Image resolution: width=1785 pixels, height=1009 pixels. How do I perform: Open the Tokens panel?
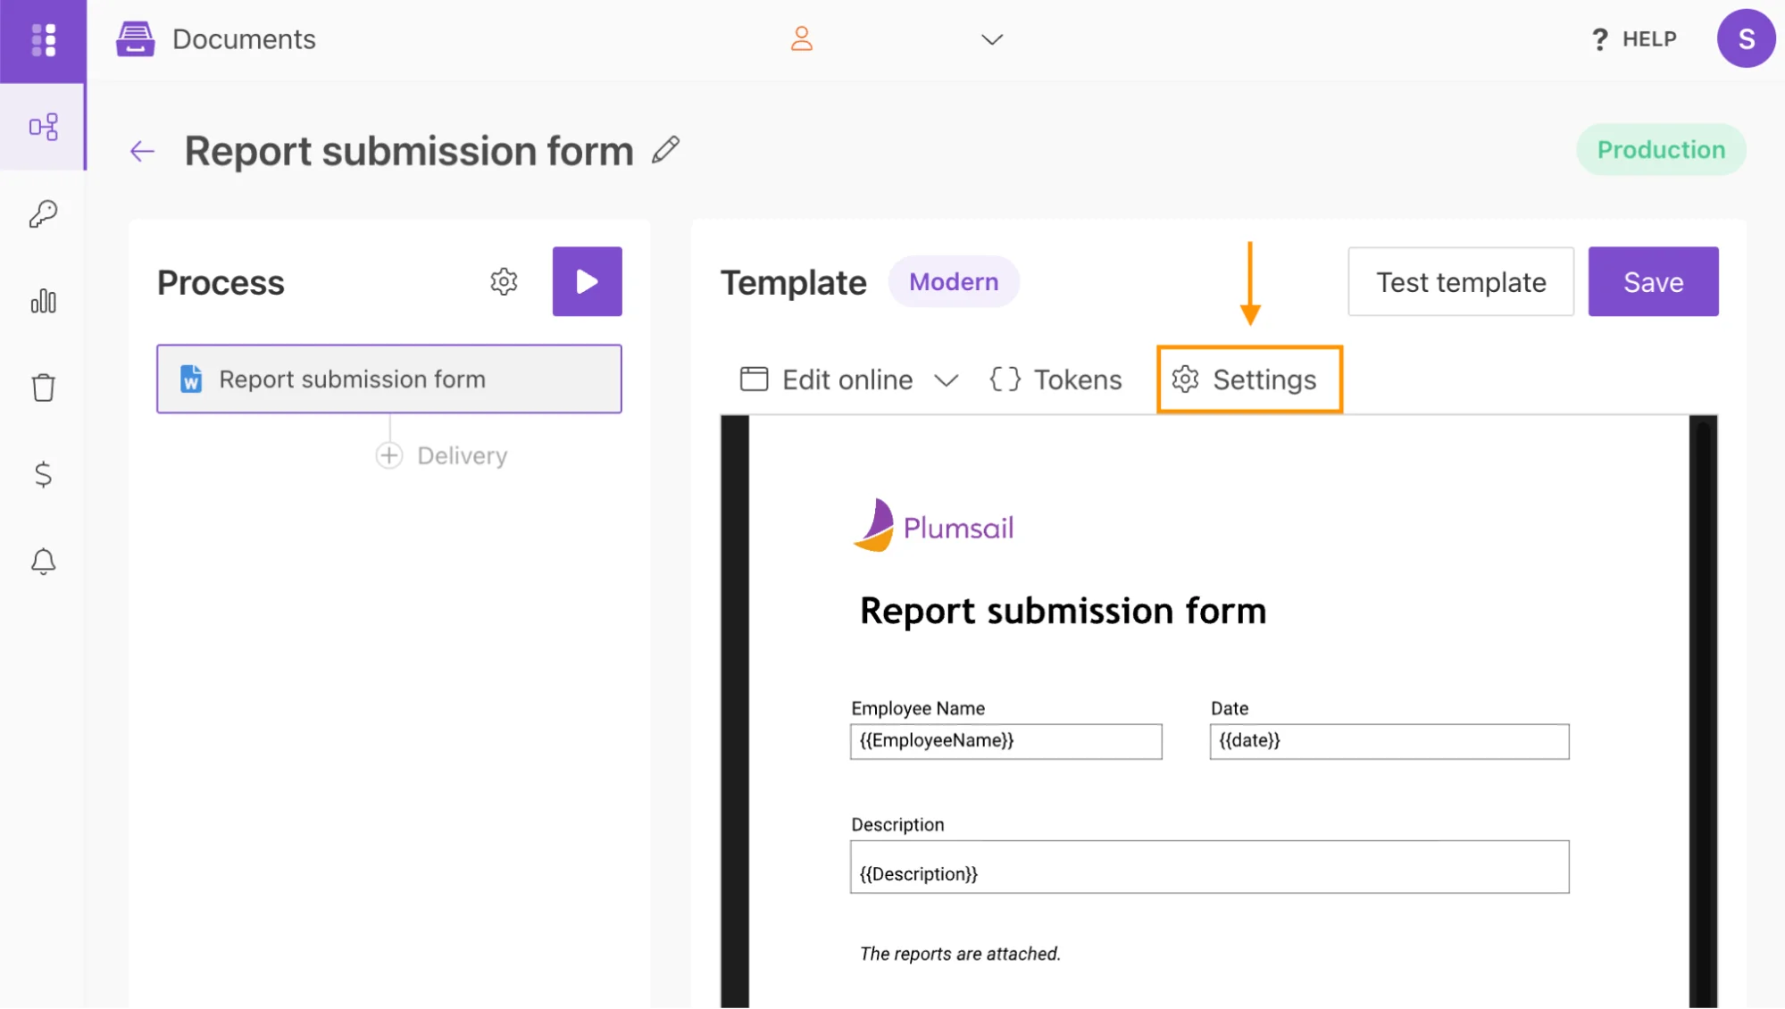[1055, 379]
